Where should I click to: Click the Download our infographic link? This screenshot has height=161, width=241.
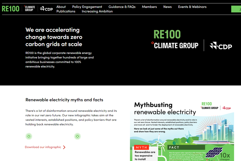(x=43, y=147)
